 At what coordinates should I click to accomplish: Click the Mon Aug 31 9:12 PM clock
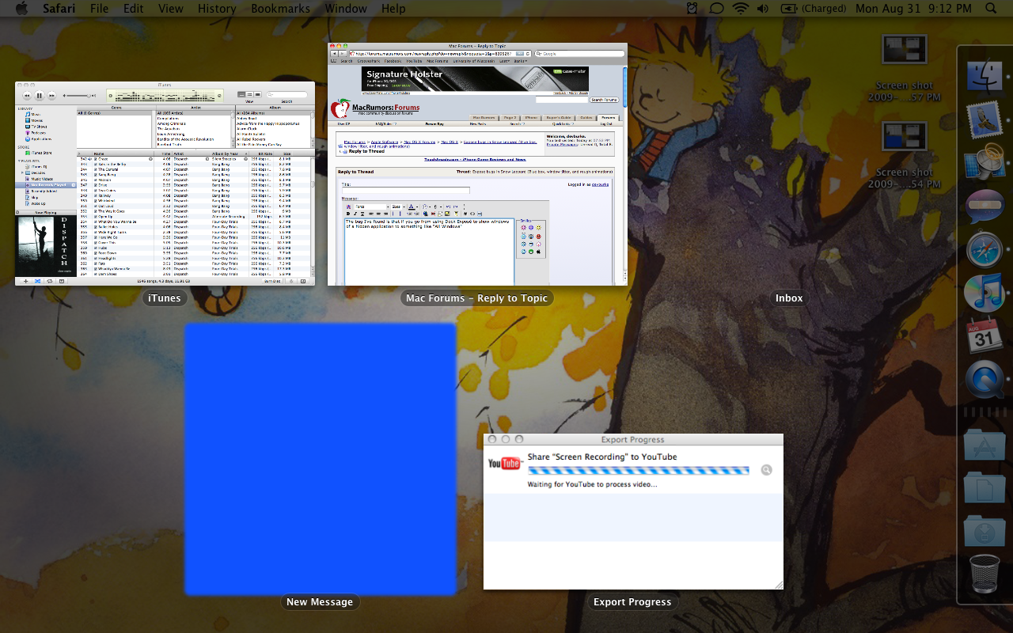[912, 9]
